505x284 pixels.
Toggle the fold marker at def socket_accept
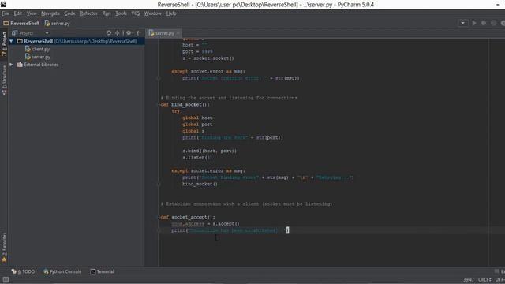point(159,218)
